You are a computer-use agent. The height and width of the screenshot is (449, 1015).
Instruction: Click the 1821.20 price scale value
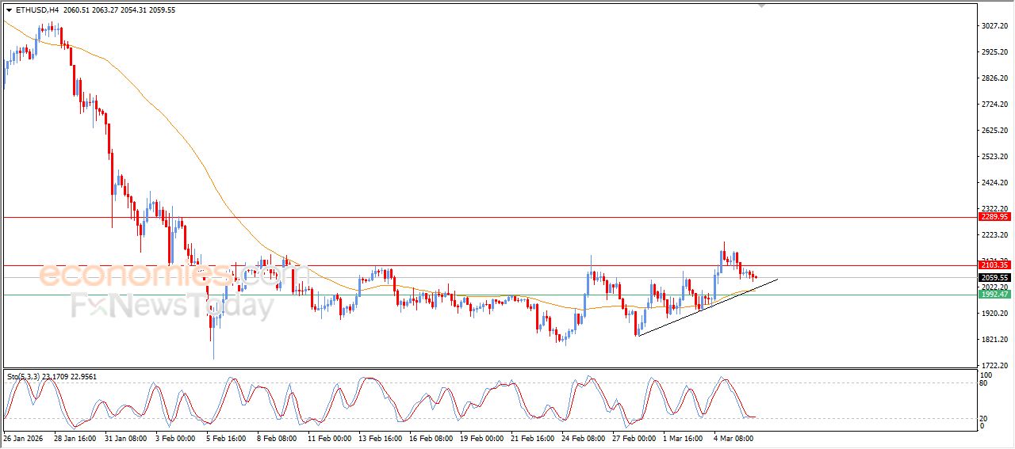click(x=994, y=340)
